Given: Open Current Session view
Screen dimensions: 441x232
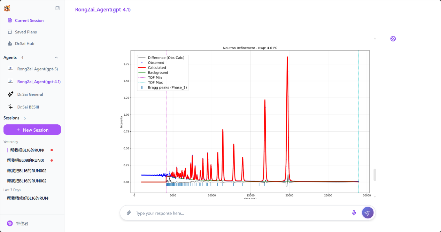Looking at the screenshot, I should click(x=29, y=21).
